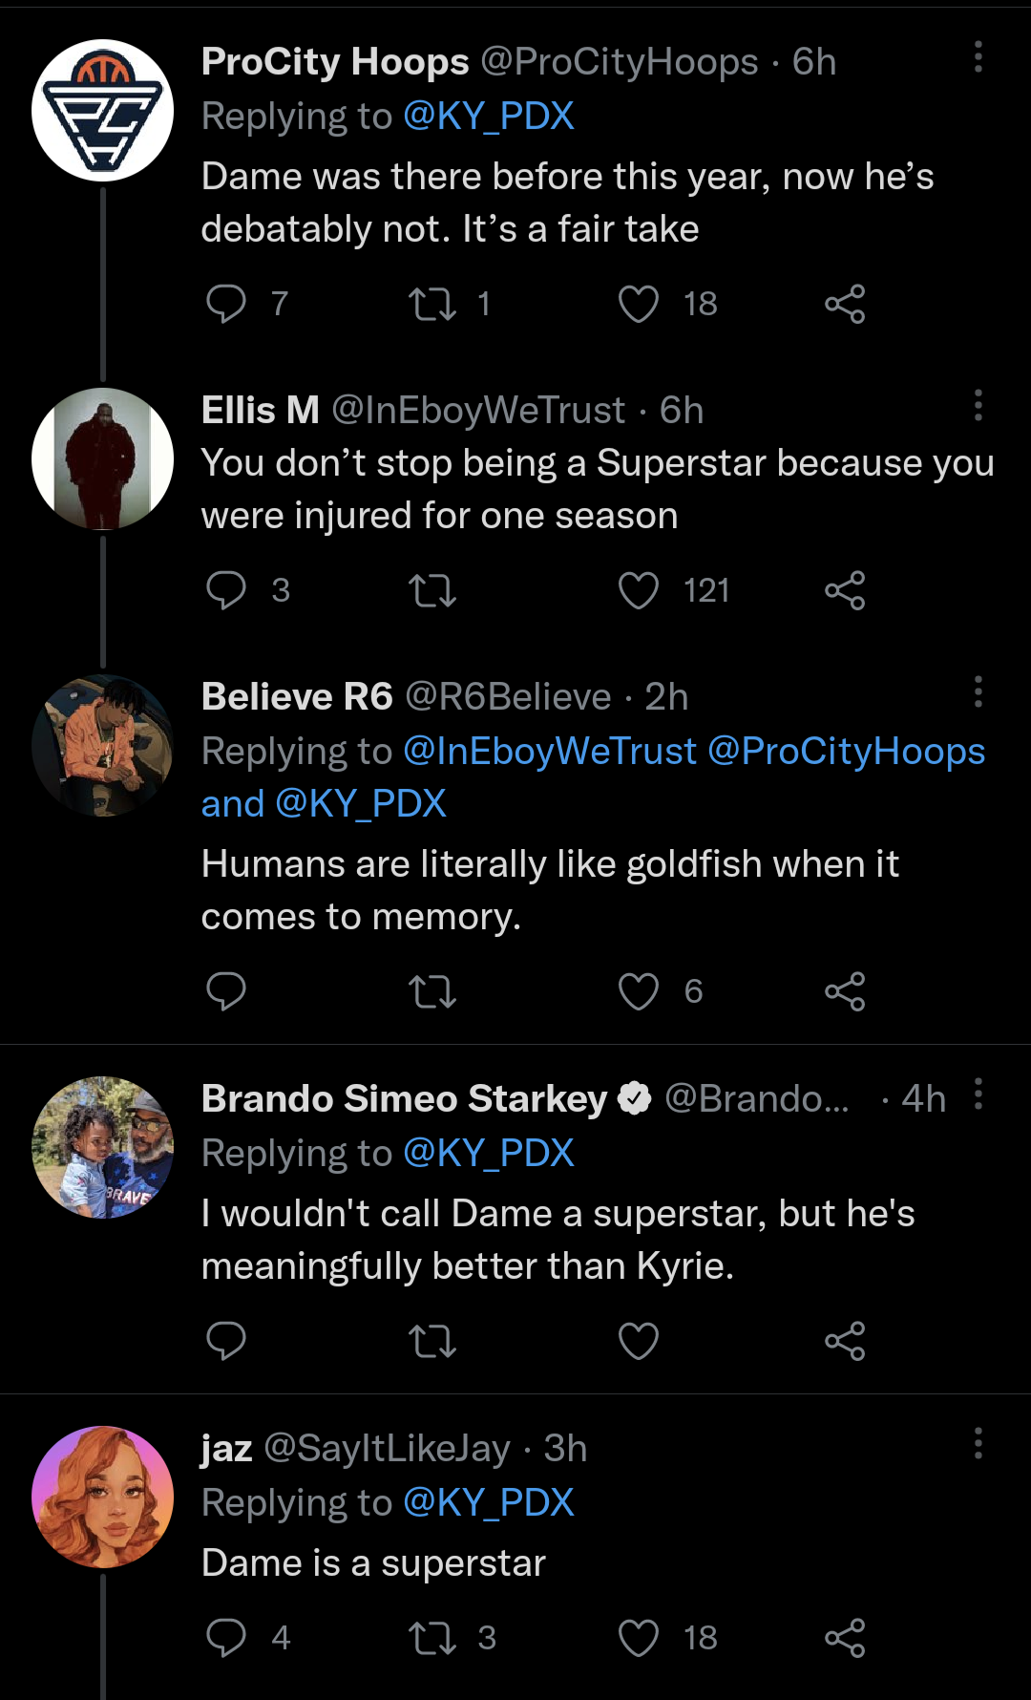Open Ellis M's profile name
Viewport: 1031px width, 1700px height.
(260, 411)
